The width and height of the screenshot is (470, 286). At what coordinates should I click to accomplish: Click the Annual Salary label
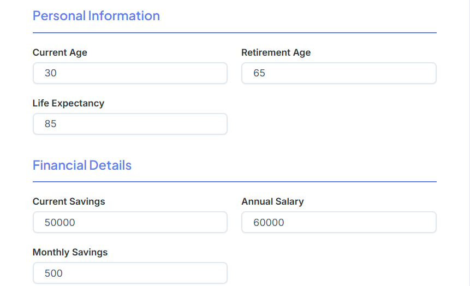point(272,201)
